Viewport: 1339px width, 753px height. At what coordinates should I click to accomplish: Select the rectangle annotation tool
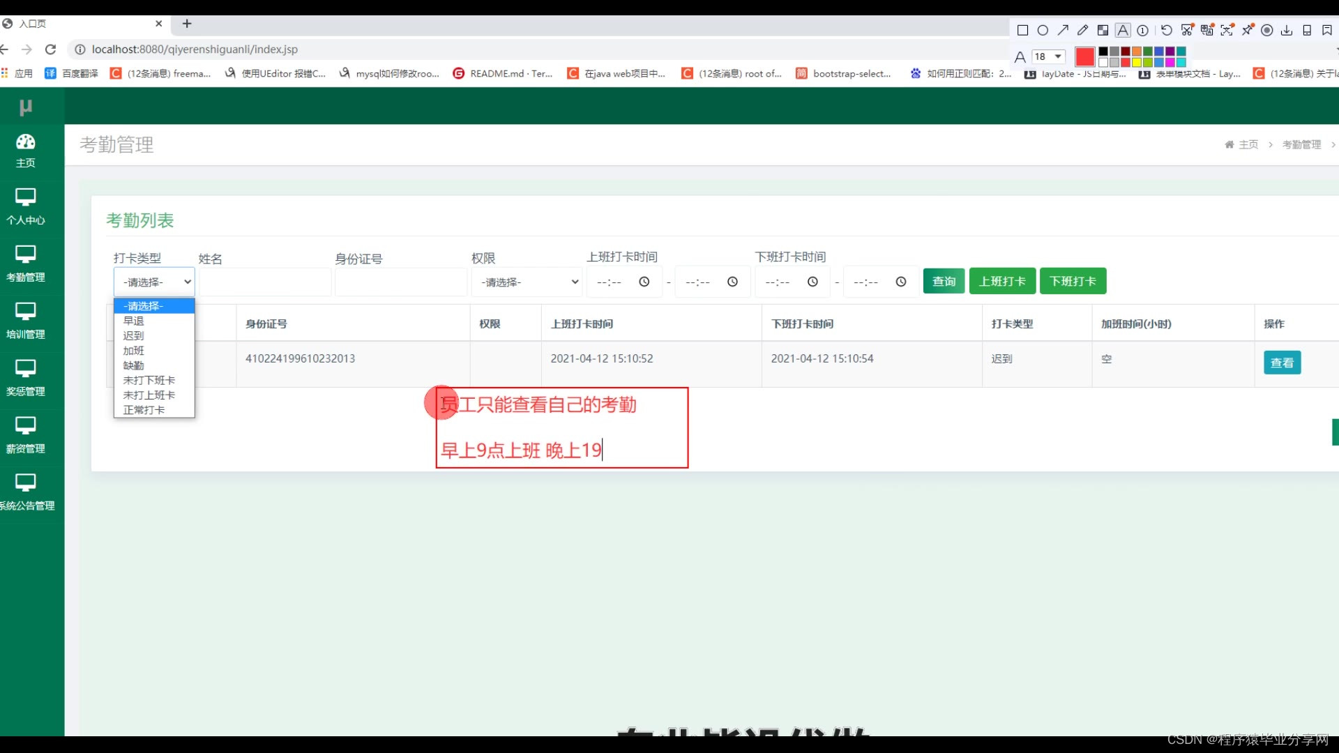pos(1022,30)
